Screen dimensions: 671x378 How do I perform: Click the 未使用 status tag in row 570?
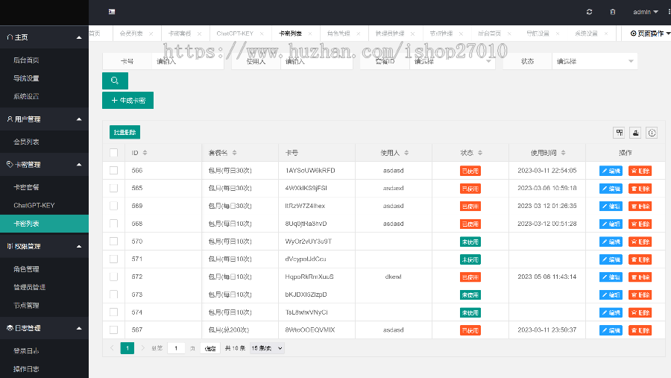click(x=470, y=242)
